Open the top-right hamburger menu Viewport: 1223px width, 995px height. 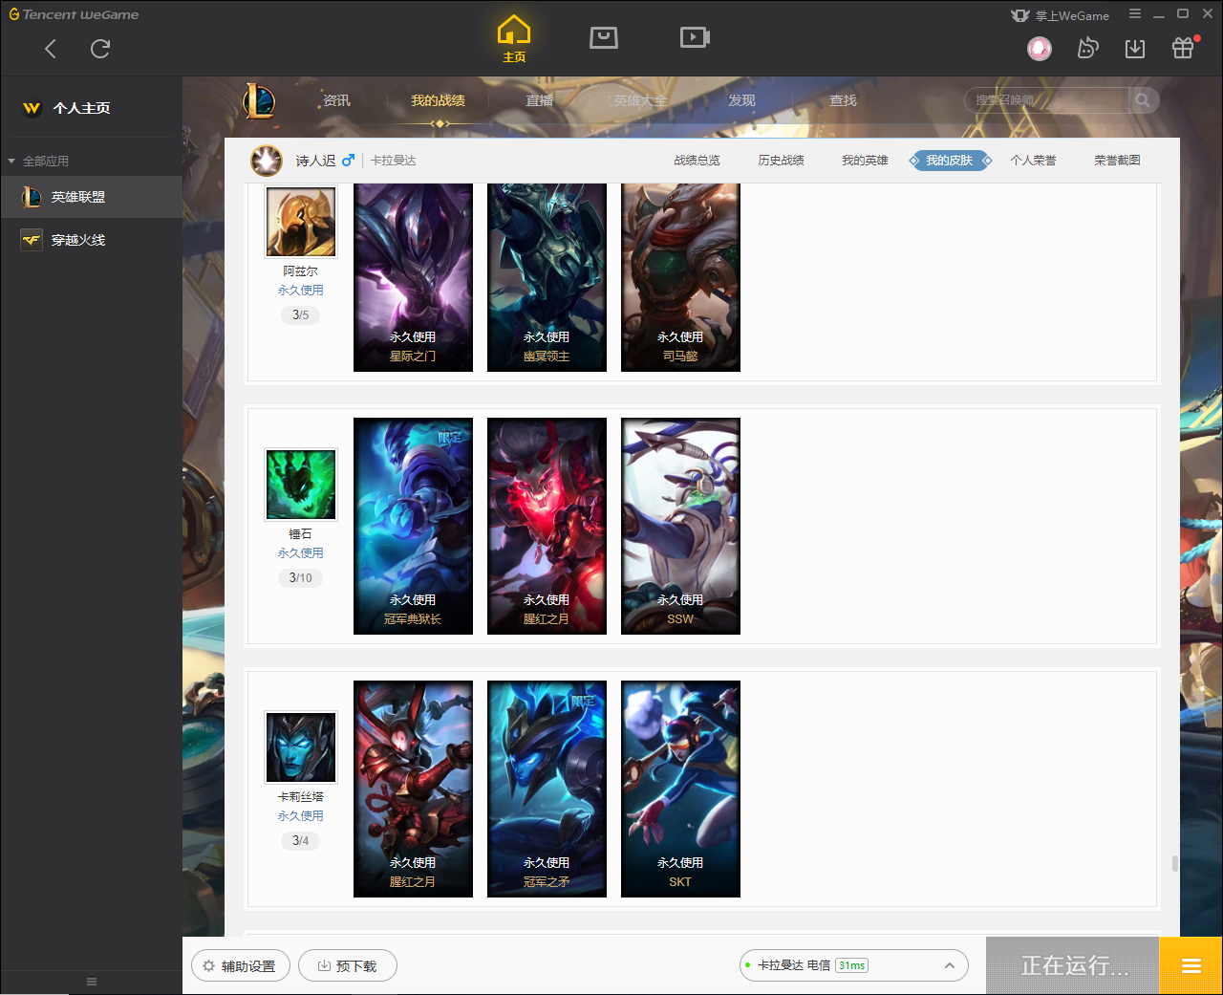[1135, 13]
